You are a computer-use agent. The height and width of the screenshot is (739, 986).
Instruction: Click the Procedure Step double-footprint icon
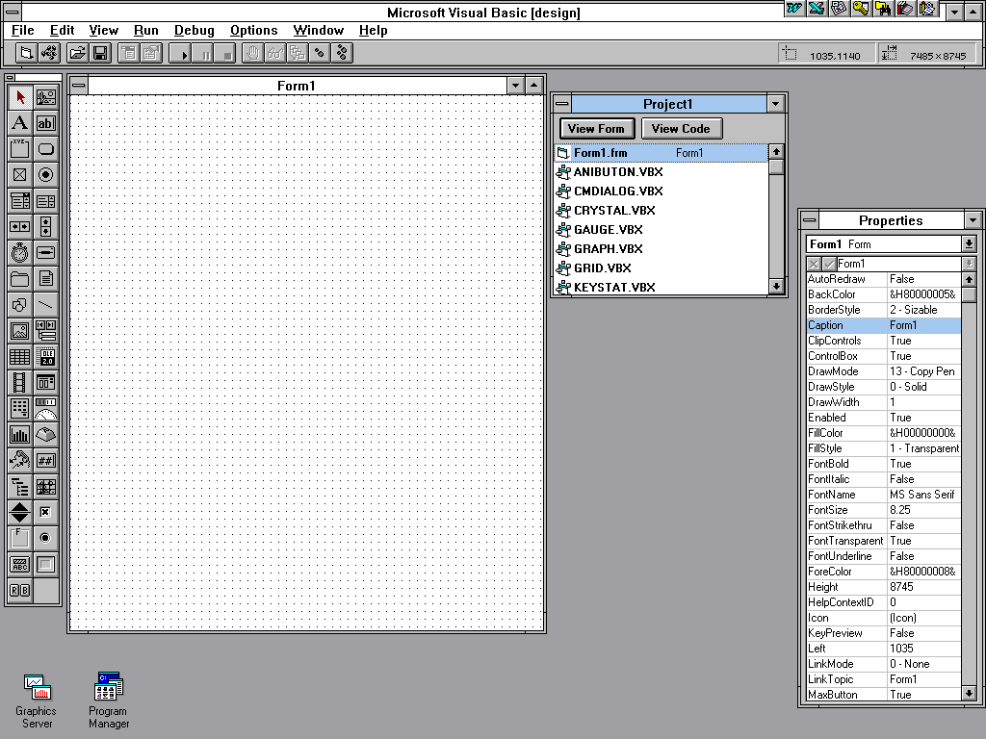342,54
